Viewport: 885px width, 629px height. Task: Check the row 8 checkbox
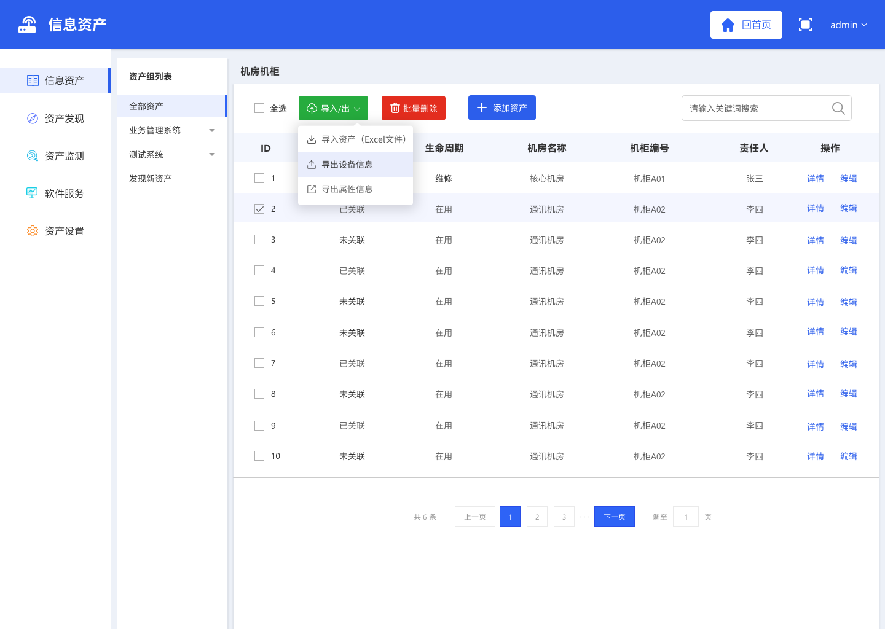[259, 394]
